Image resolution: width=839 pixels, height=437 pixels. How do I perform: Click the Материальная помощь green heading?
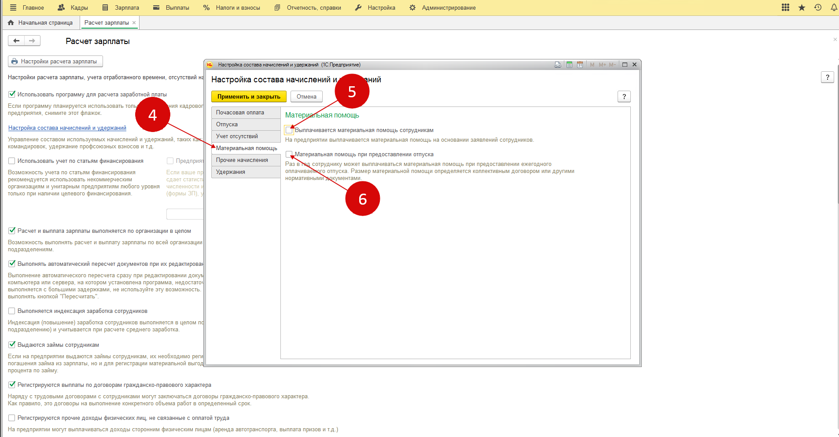click(x=322, y=115)
